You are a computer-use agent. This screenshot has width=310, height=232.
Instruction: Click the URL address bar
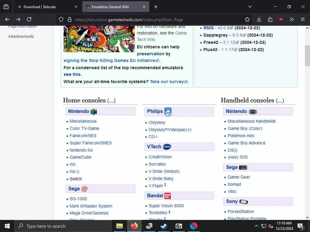(154, 20)
